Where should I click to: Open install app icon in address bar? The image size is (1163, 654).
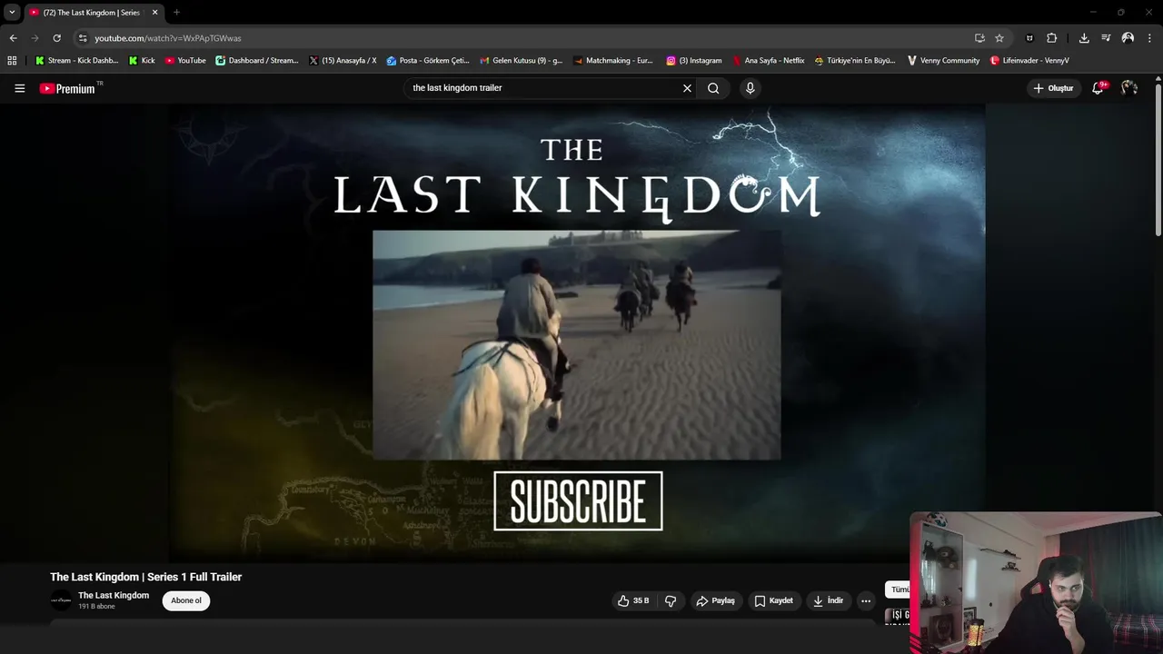tap(979, 38)
